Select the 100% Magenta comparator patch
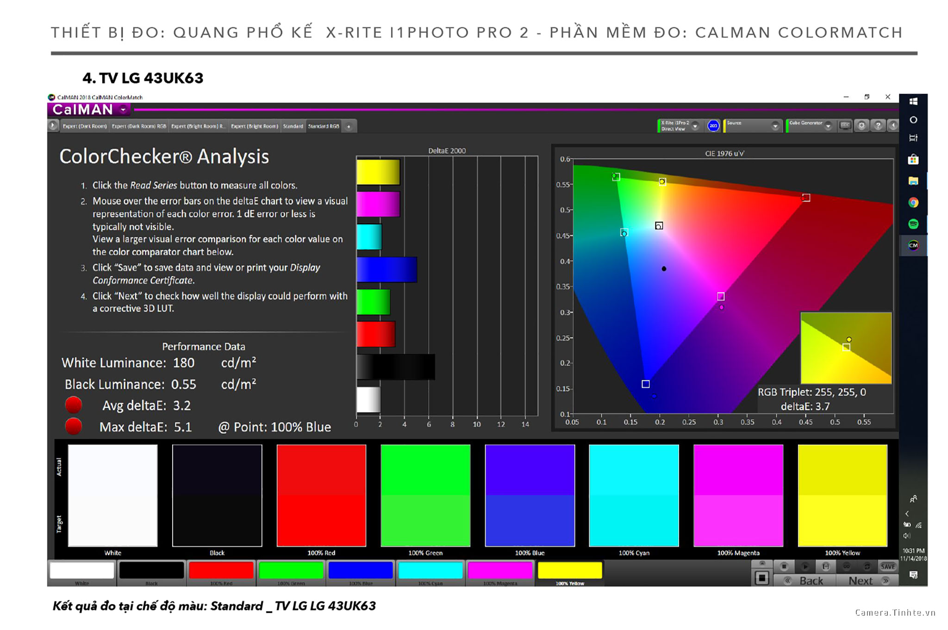Image resolution: width=948 pixels, height=630 pixels. pyautogui.click(x=738, y=495)
